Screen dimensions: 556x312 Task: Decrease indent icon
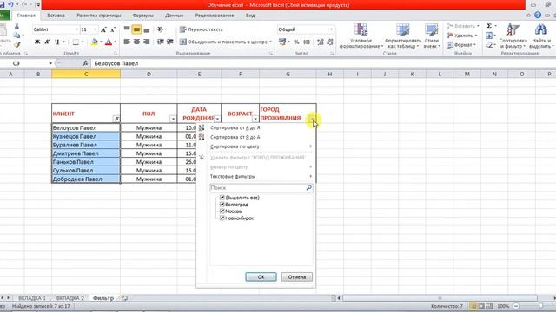coord(160,42)
